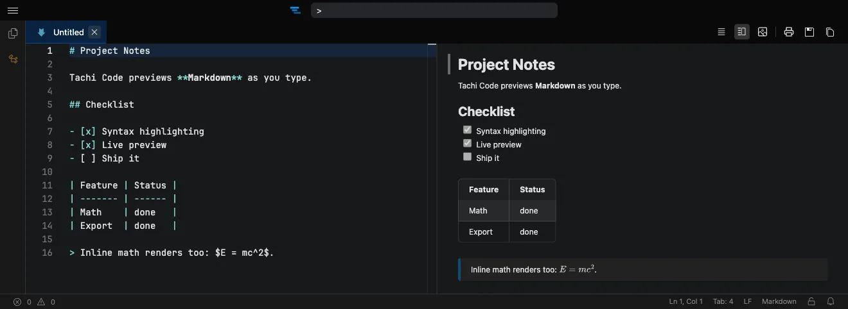Click the '- [ ] Ship it' source line
This screenshot has width=848, height=309.
click(105, 158)
